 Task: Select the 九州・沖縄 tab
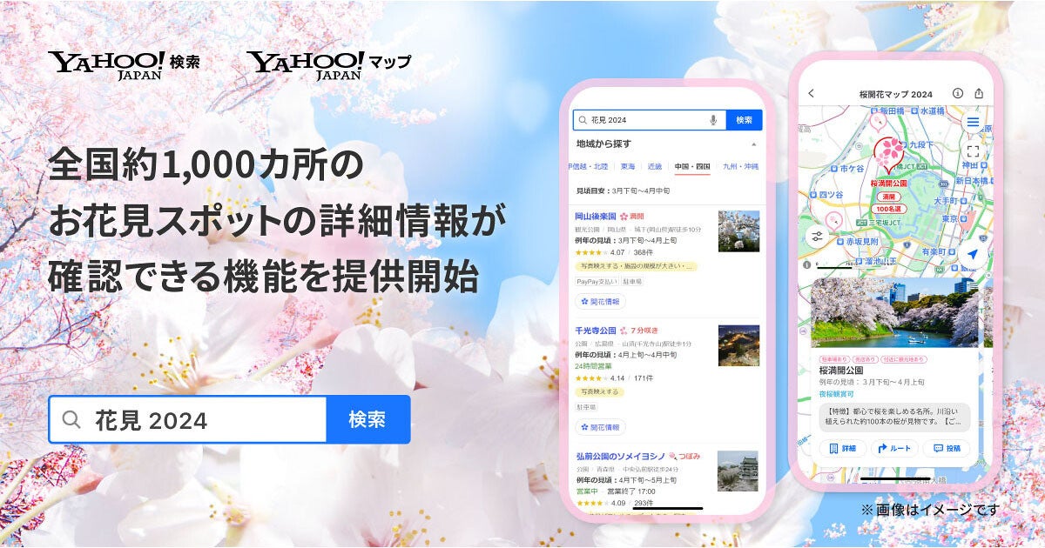click(x=742, y=165)
